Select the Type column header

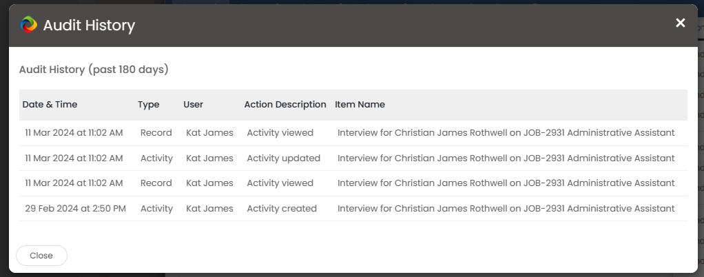point(149,104)
